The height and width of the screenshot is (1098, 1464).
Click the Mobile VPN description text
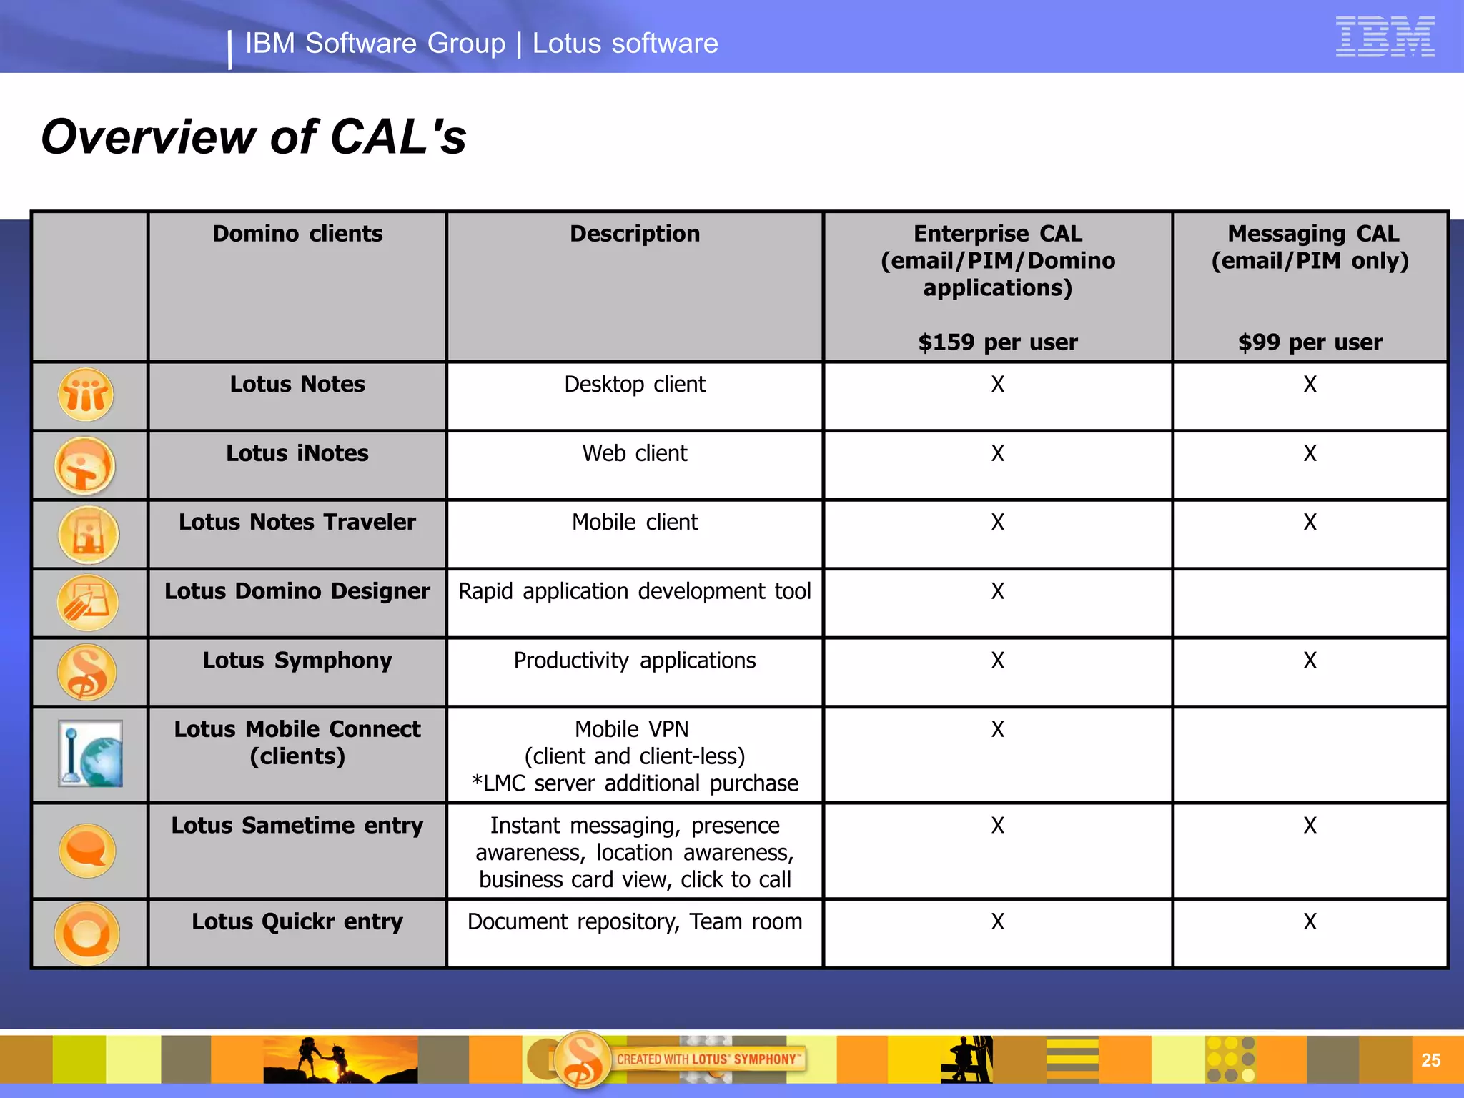point(635,756)
